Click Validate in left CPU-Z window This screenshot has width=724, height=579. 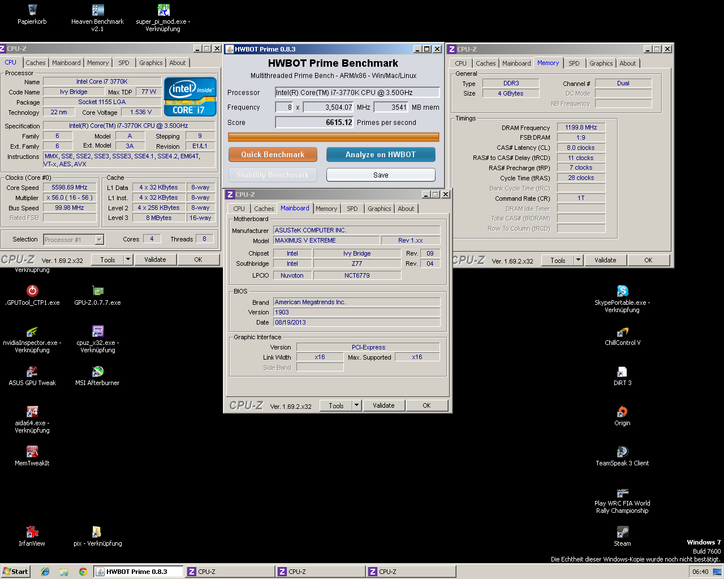[x=155, y=260]
